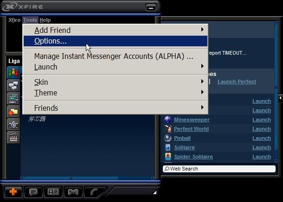Open the chat bubble icon in bottom bar

33,191
